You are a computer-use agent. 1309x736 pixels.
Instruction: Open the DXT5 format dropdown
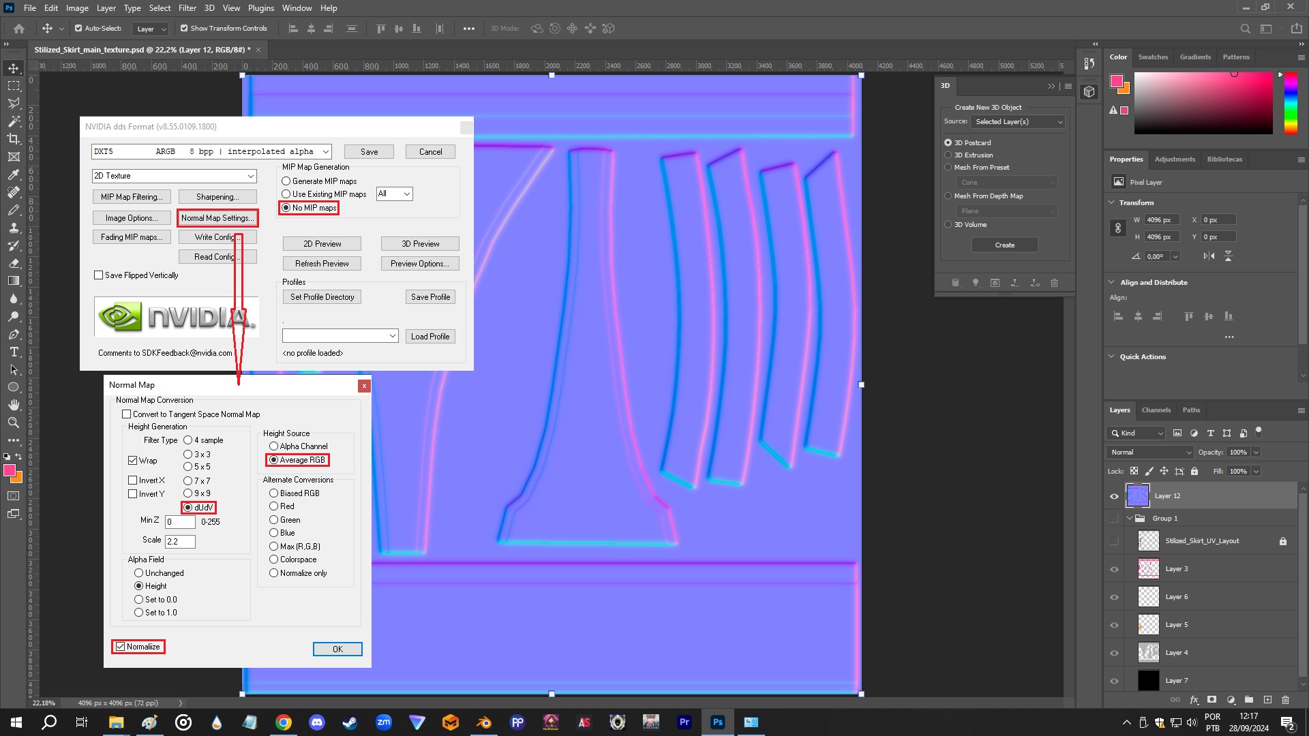[327, 151]
